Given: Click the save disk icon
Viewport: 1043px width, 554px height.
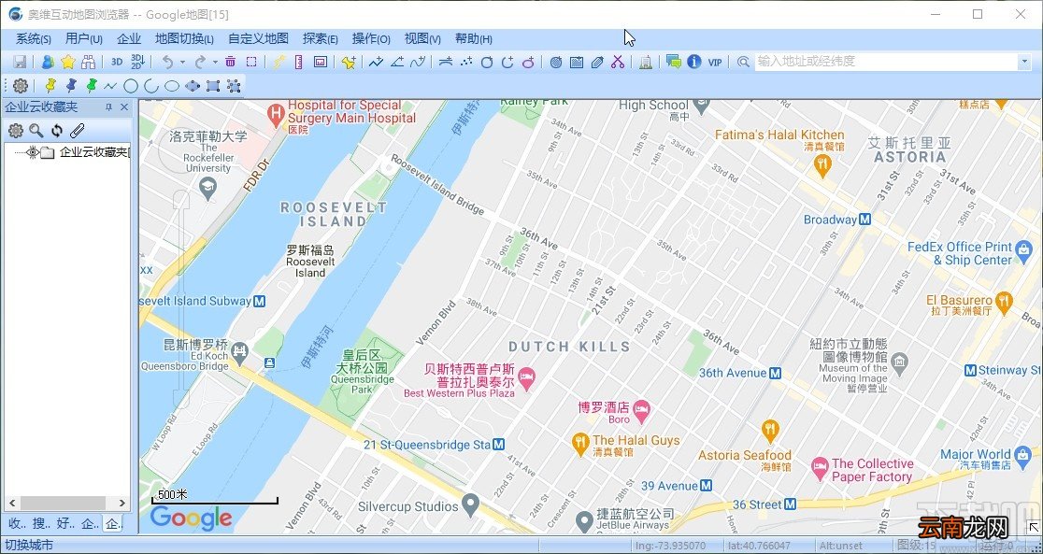Looking at the screenshot, I should pos(20,62).
